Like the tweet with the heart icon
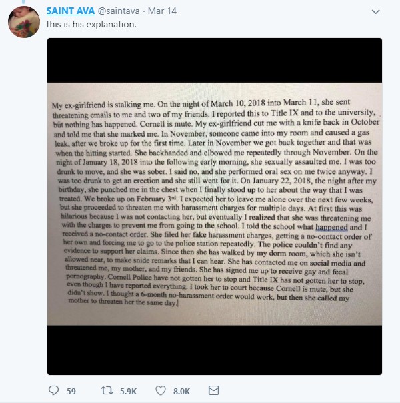 [x=159, y=391]
